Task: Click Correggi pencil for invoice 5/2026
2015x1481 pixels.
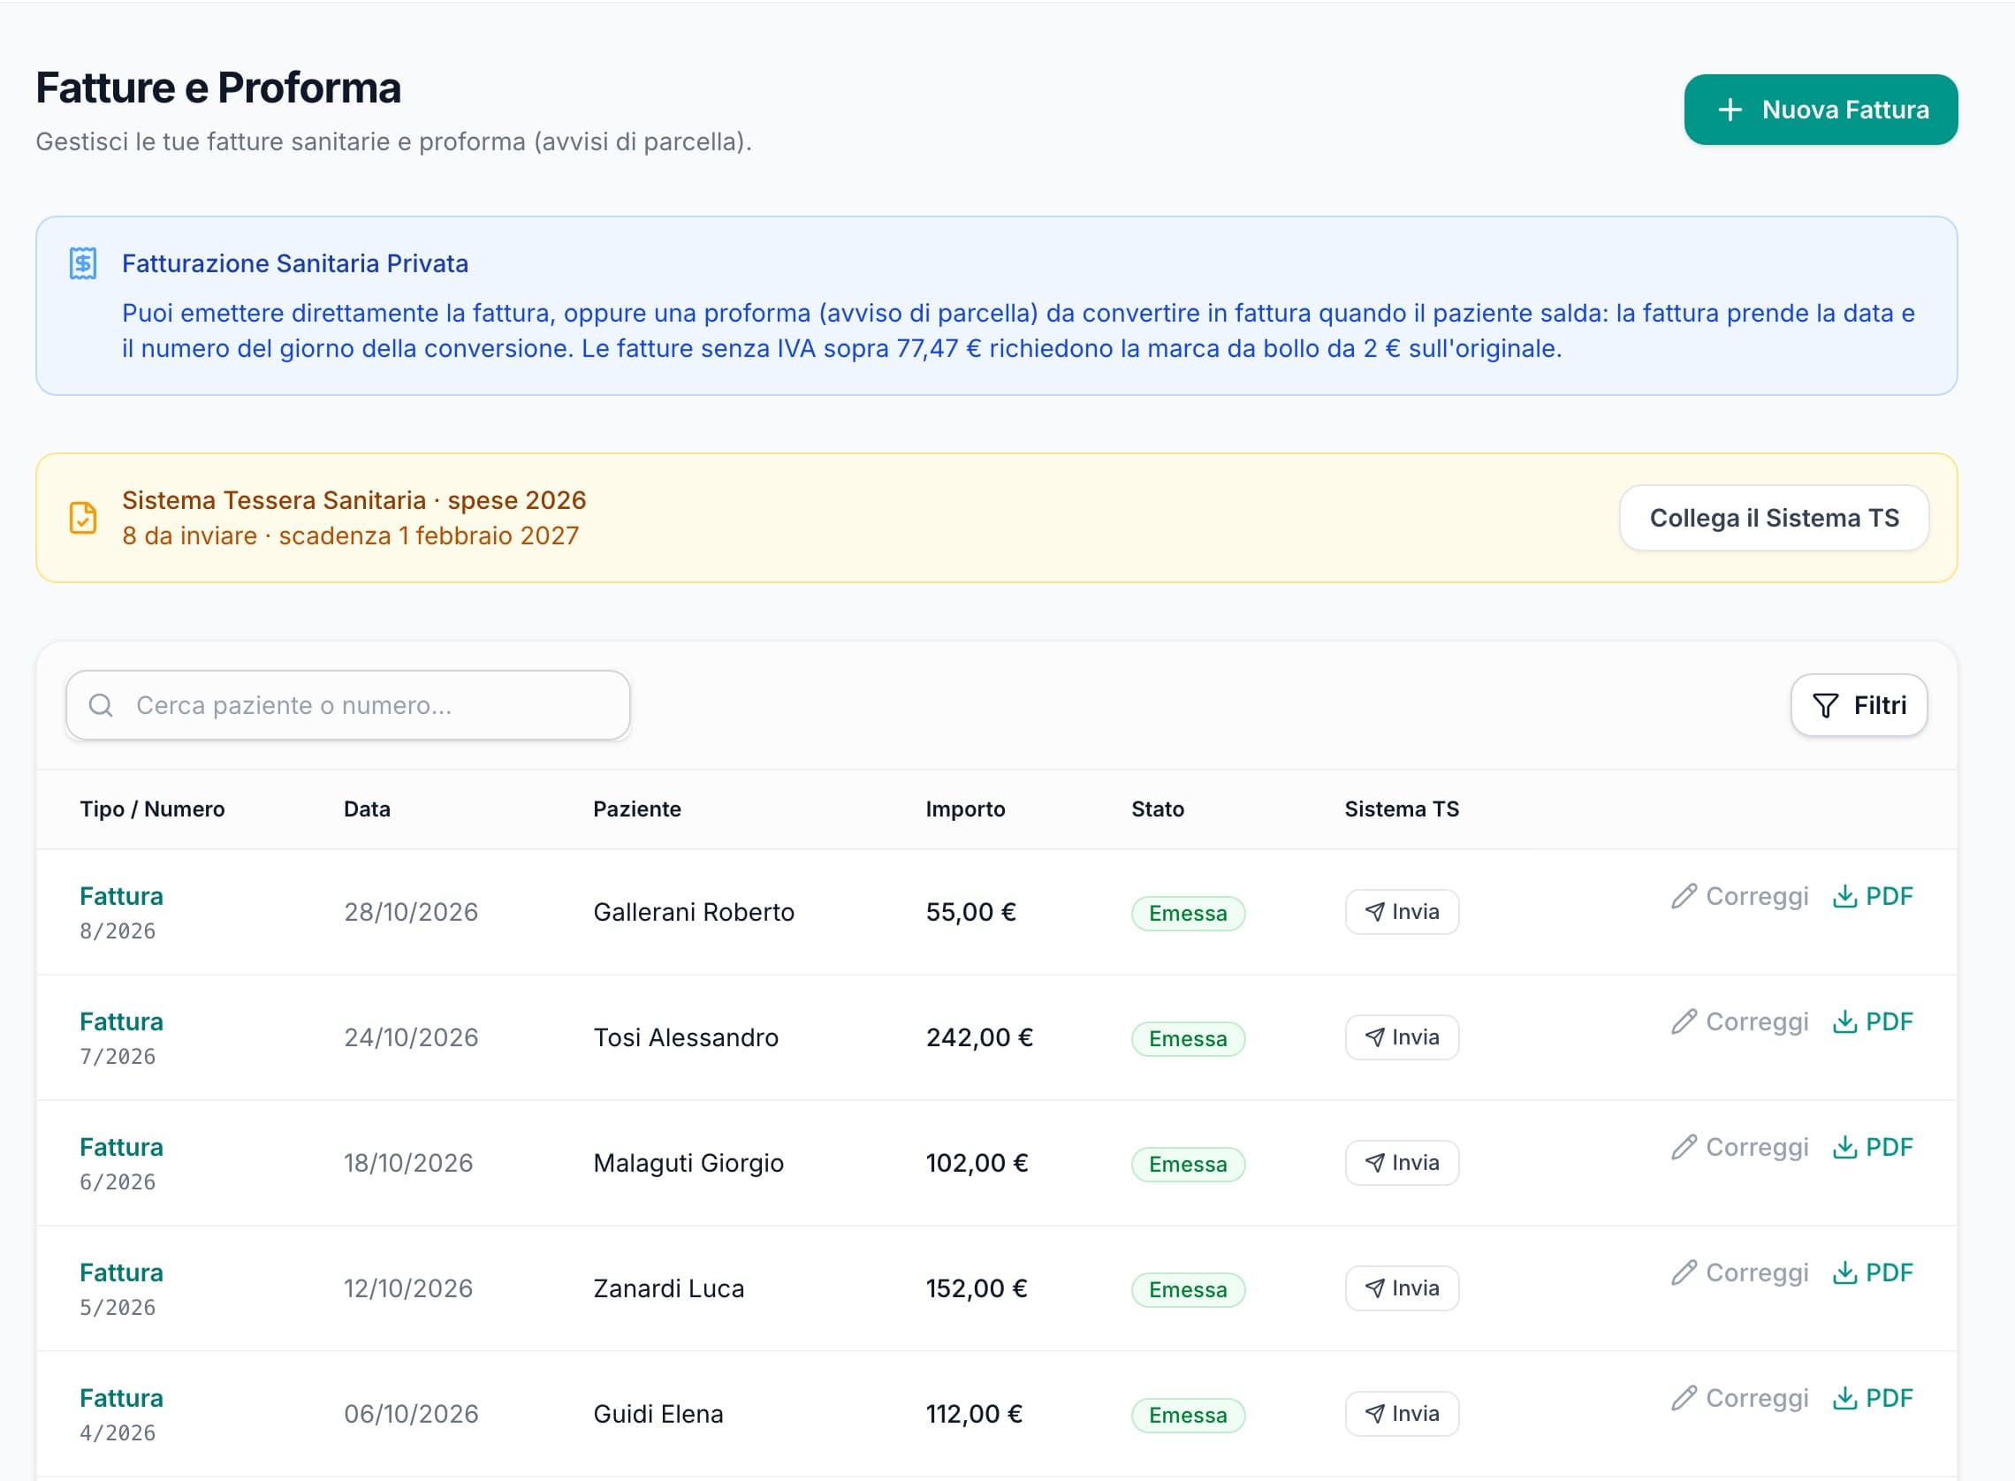Action: coord(1739,1273)
